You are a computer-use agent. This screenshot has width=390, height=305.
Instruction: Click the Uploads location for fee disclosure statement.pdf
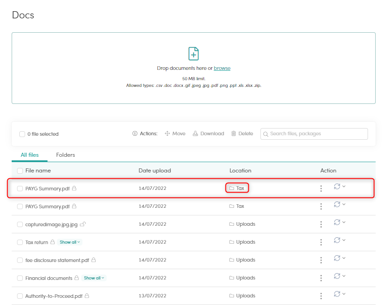pos(242,260)
